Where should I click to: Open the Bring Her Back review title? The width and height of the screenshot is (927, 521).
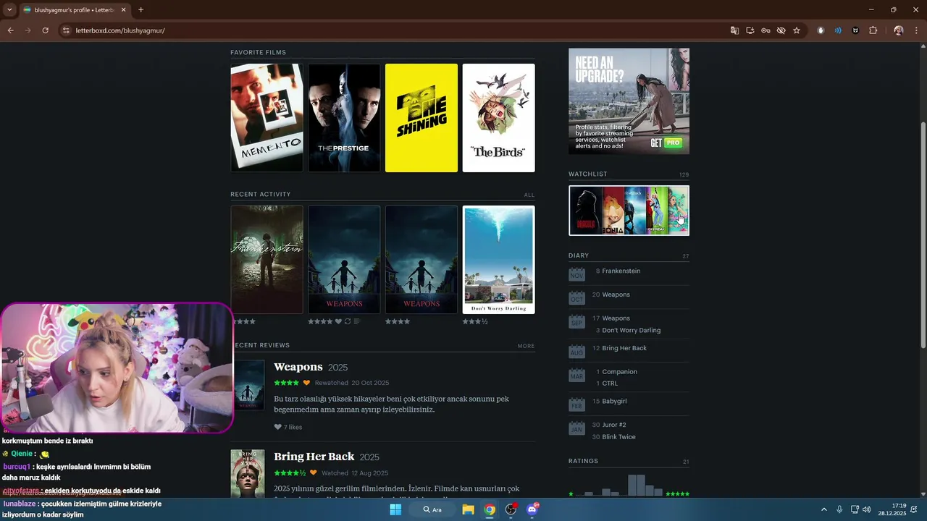pyautogui.click(x=314, y=457)
